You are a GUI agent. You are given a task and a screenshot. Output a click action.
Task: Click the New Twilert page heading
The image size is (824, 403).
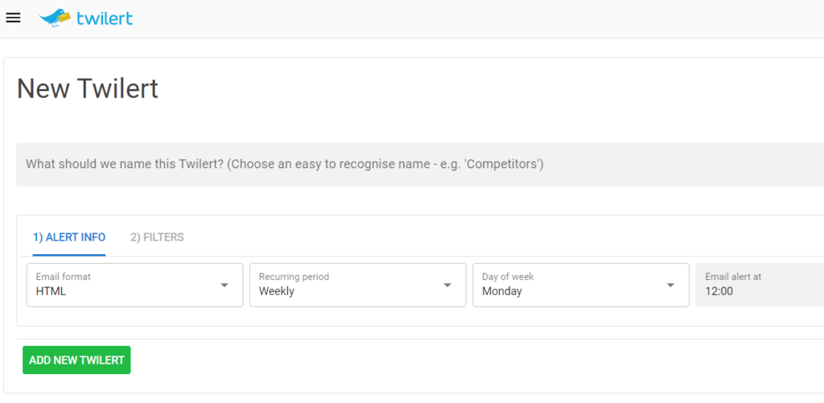[88, 88]
